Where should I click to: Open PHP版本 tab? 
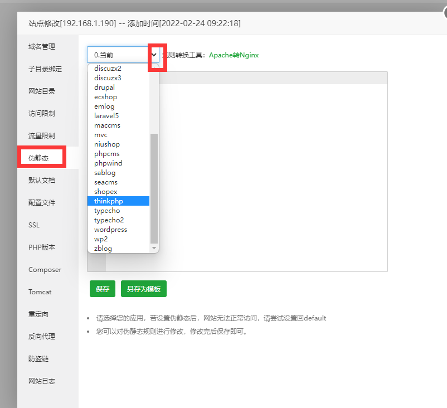point(42,247)
